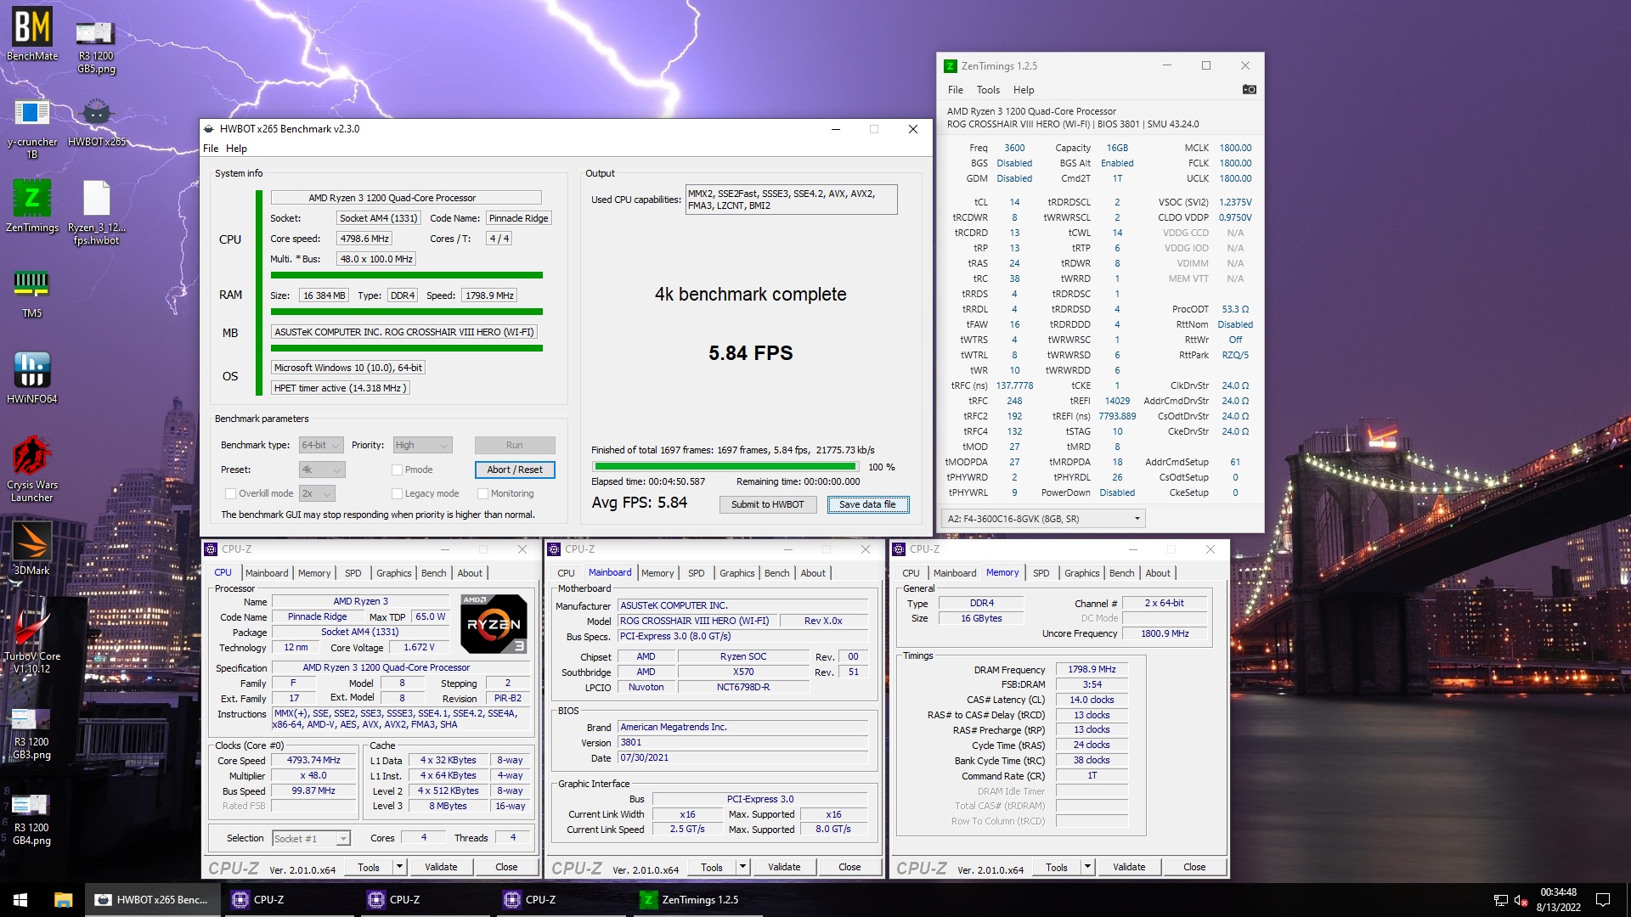Open the R3 1200 GB3.png desktop file
The height and width of the screenshot is (917, 1631).
(x=32, y=733)
